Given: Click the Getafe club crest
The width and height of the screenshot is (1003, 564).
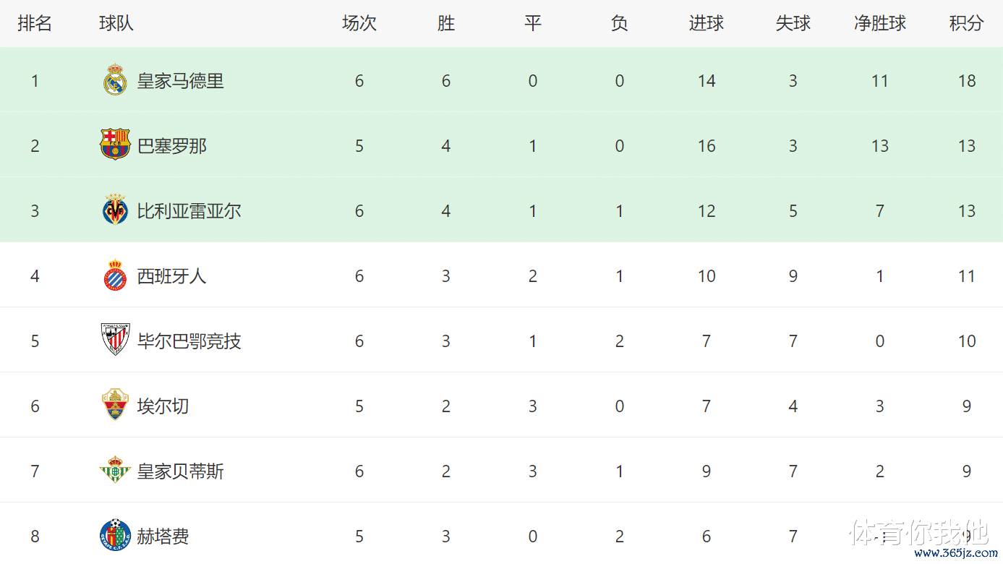Looking at the screenshot, I should (115, 536).
